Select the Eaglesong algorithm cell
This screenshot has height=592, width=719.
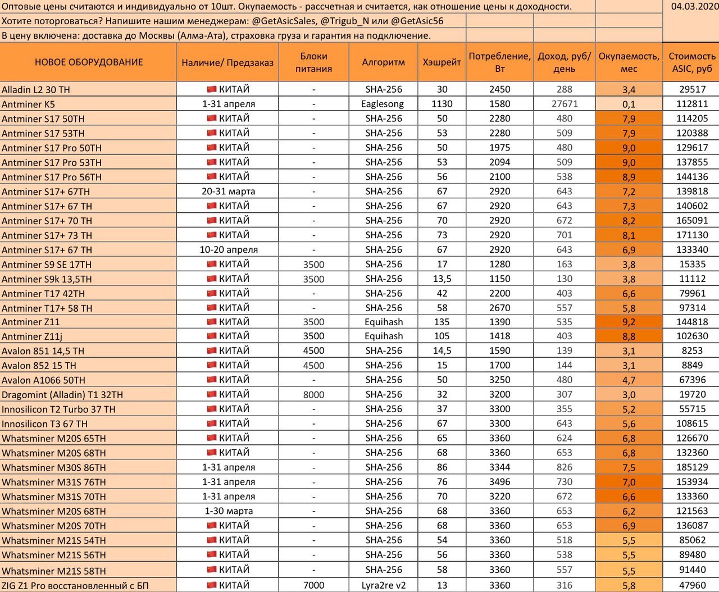tap(384, 104)
